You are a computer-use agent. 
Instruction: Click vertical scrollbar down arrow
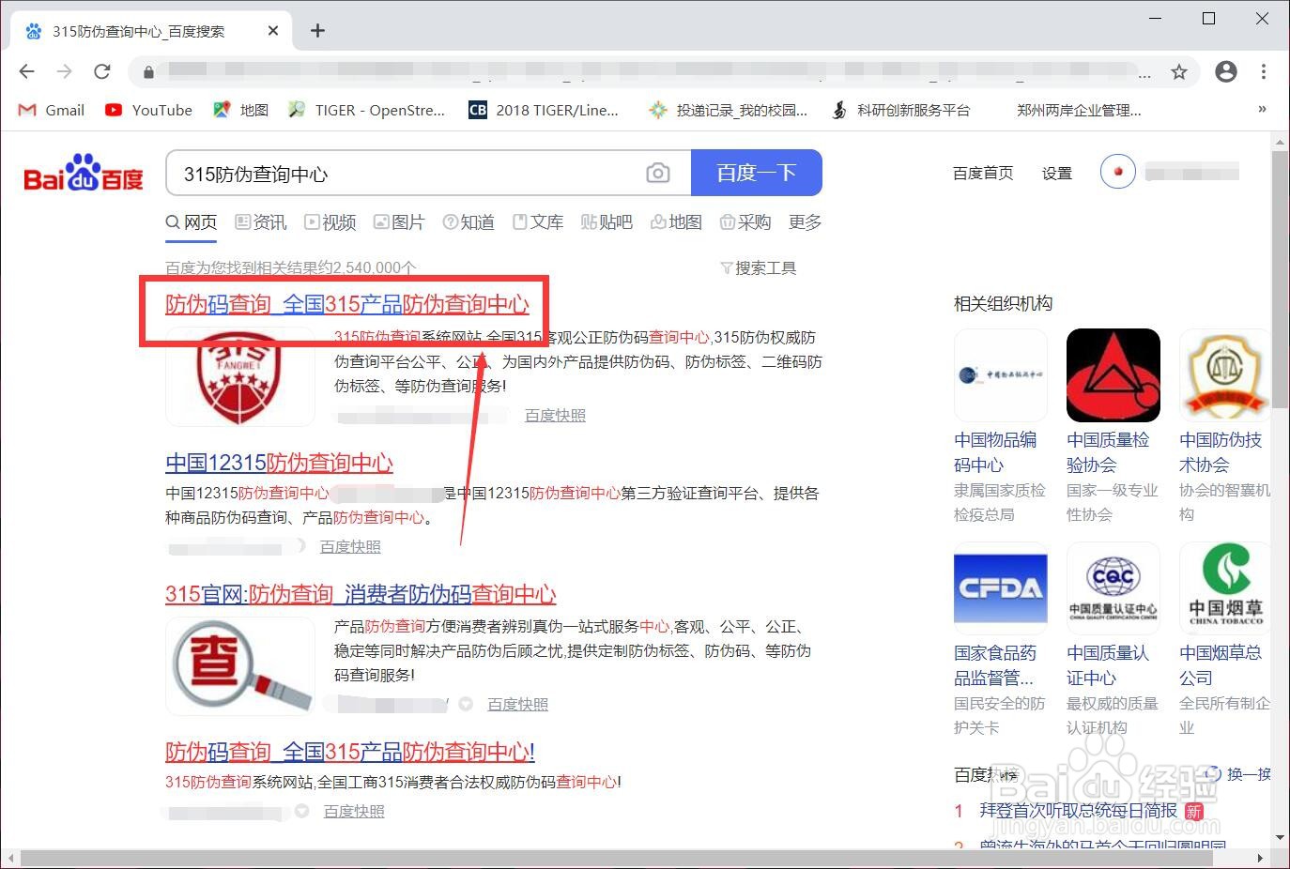1280,837
